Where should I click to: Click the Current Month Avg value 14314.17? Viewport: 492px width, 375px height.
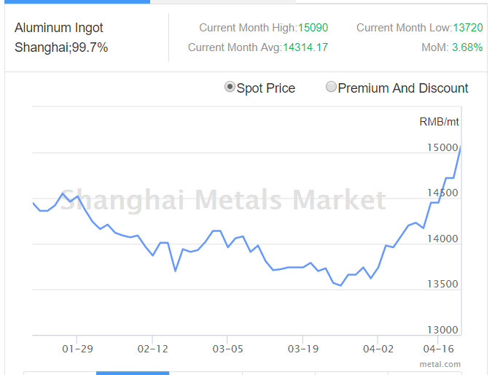coord(305,47)
